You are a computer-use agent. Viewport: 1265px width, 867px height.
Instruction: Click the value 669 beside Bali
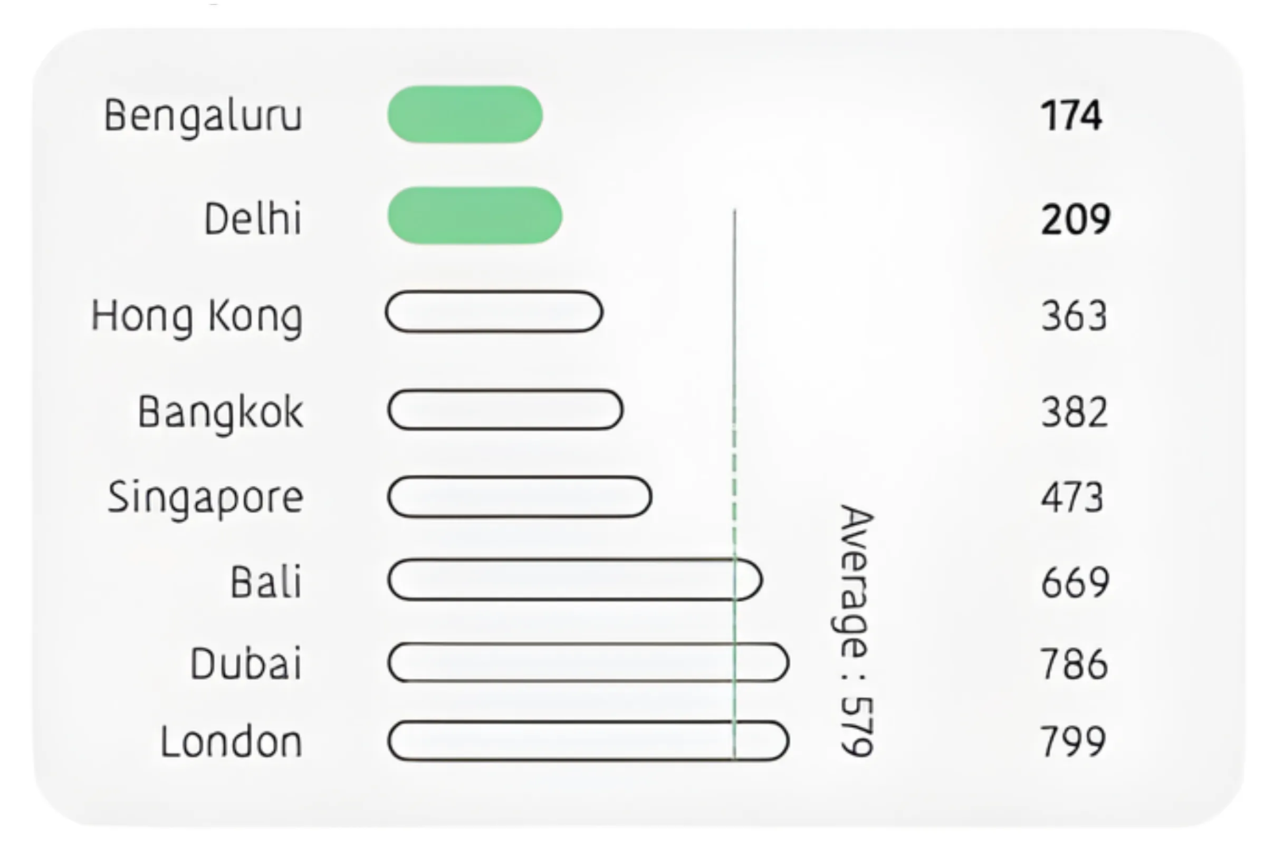point(1075,582)
